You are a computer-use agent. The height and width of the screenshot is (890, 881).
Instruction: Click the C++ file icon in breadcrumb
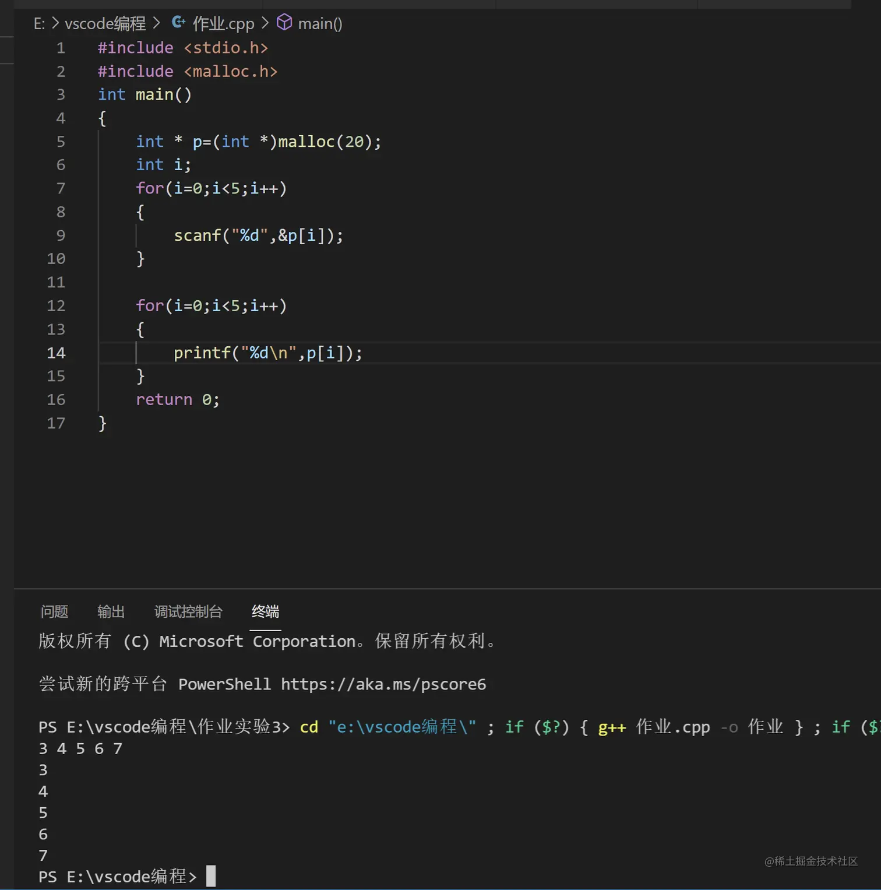[x=178, y=23]
